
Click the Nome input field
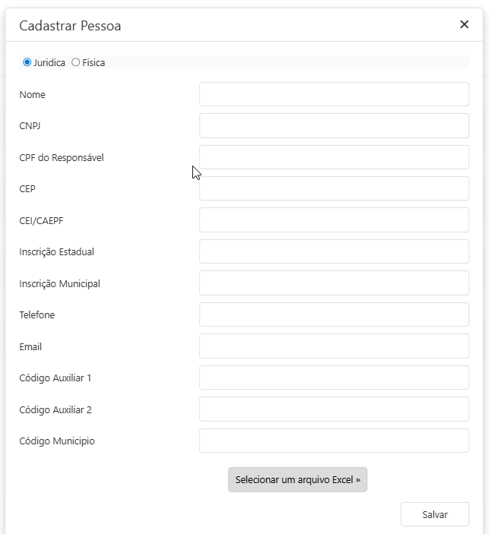pos(334,94)
